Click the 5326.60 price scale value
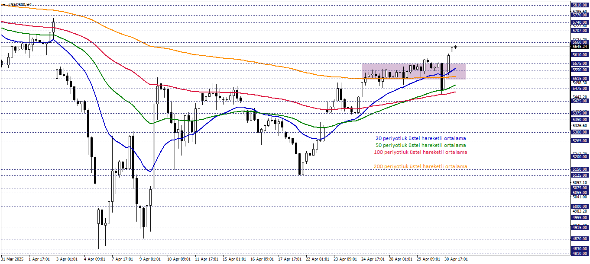 tap(580, 126)
